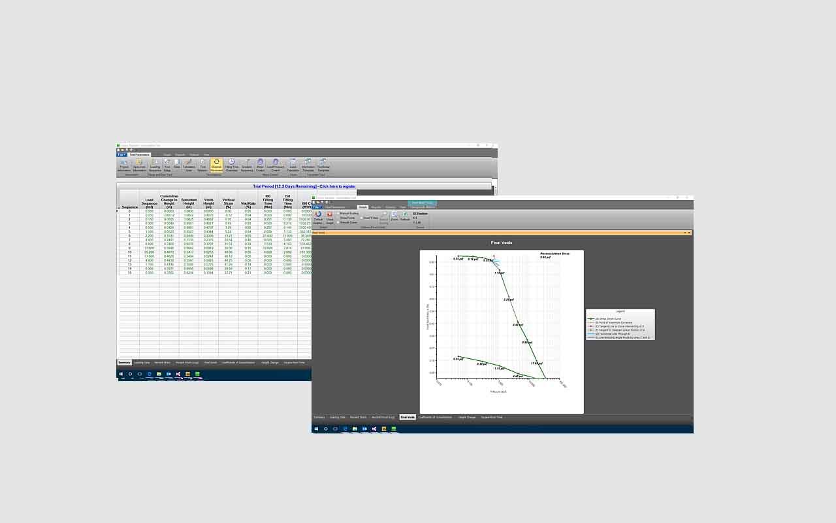Image resolution: width=836 pixels, height=523 pixels.
Task: Click Windows Start button on front taskbar
Action: click(x=316, y=429)
